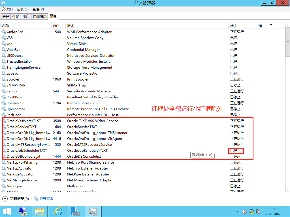
Task: Click the Radmin Server V3 description
Action: pyautogui.click(x=82, y=103)
